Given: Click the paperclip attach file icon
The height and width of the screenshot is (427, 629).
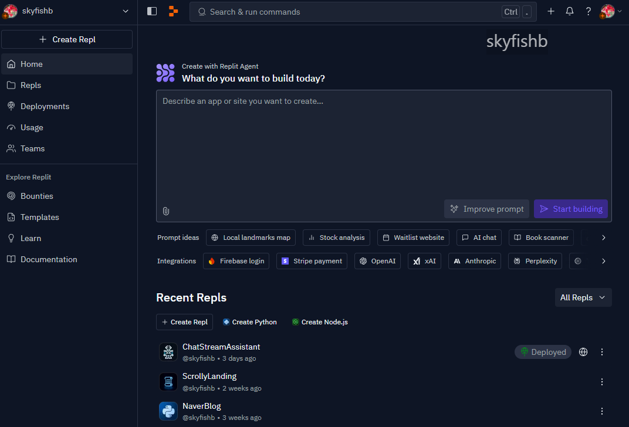Looking at the screenshot, I should coord(166,211).
